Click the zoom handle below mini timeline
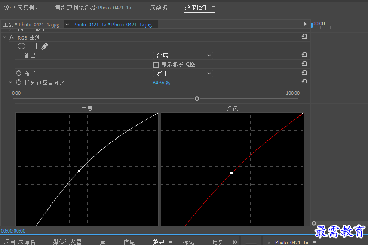This screenshot has width=368, height=245. (314, 223)
